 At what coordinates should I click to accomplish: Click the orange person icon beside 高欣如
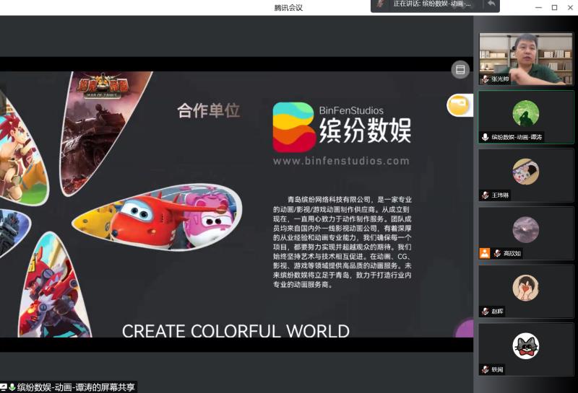click(485, 253)
